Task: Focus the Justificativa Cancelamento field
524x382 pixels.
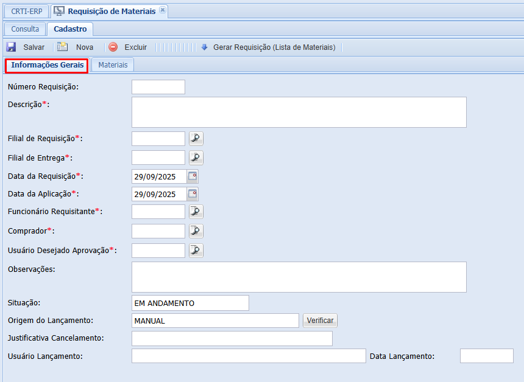Action: 232,339
